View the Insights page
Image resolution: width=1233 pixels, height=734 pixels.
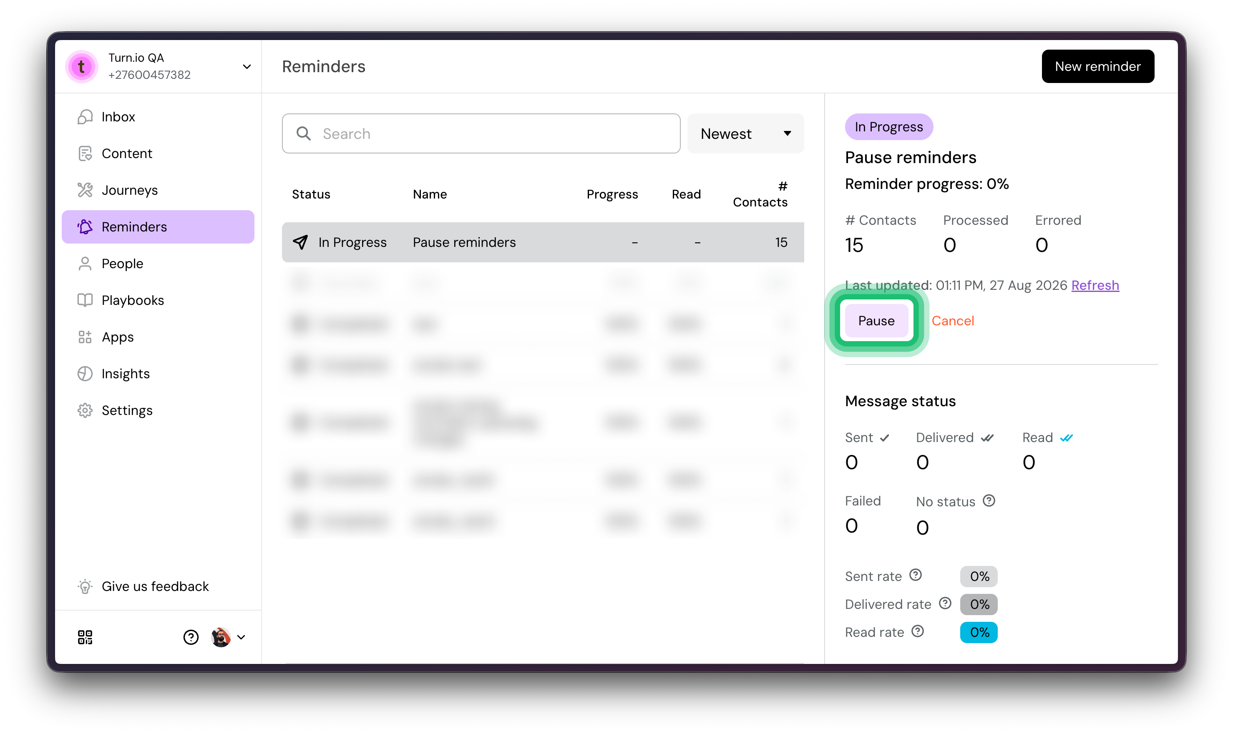point(158,373)
